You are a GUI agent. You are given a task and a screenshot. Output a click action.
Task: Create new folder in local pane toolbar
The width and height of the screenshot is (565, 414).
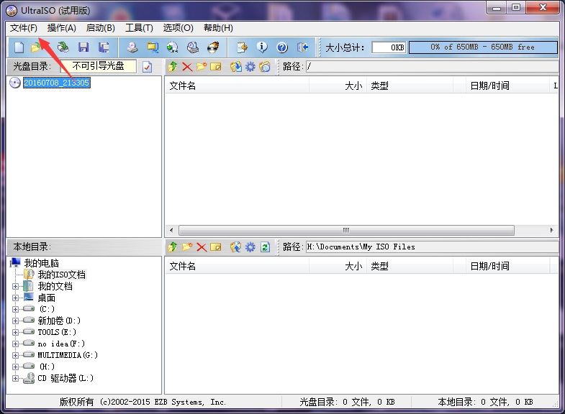(x=187, y=247)
